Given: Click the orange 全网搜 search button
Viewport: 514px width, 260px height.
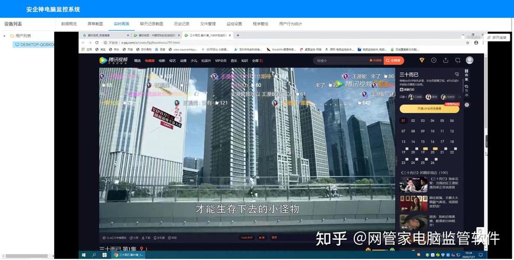Looking at the screenshot, I should tap(394, 60).
